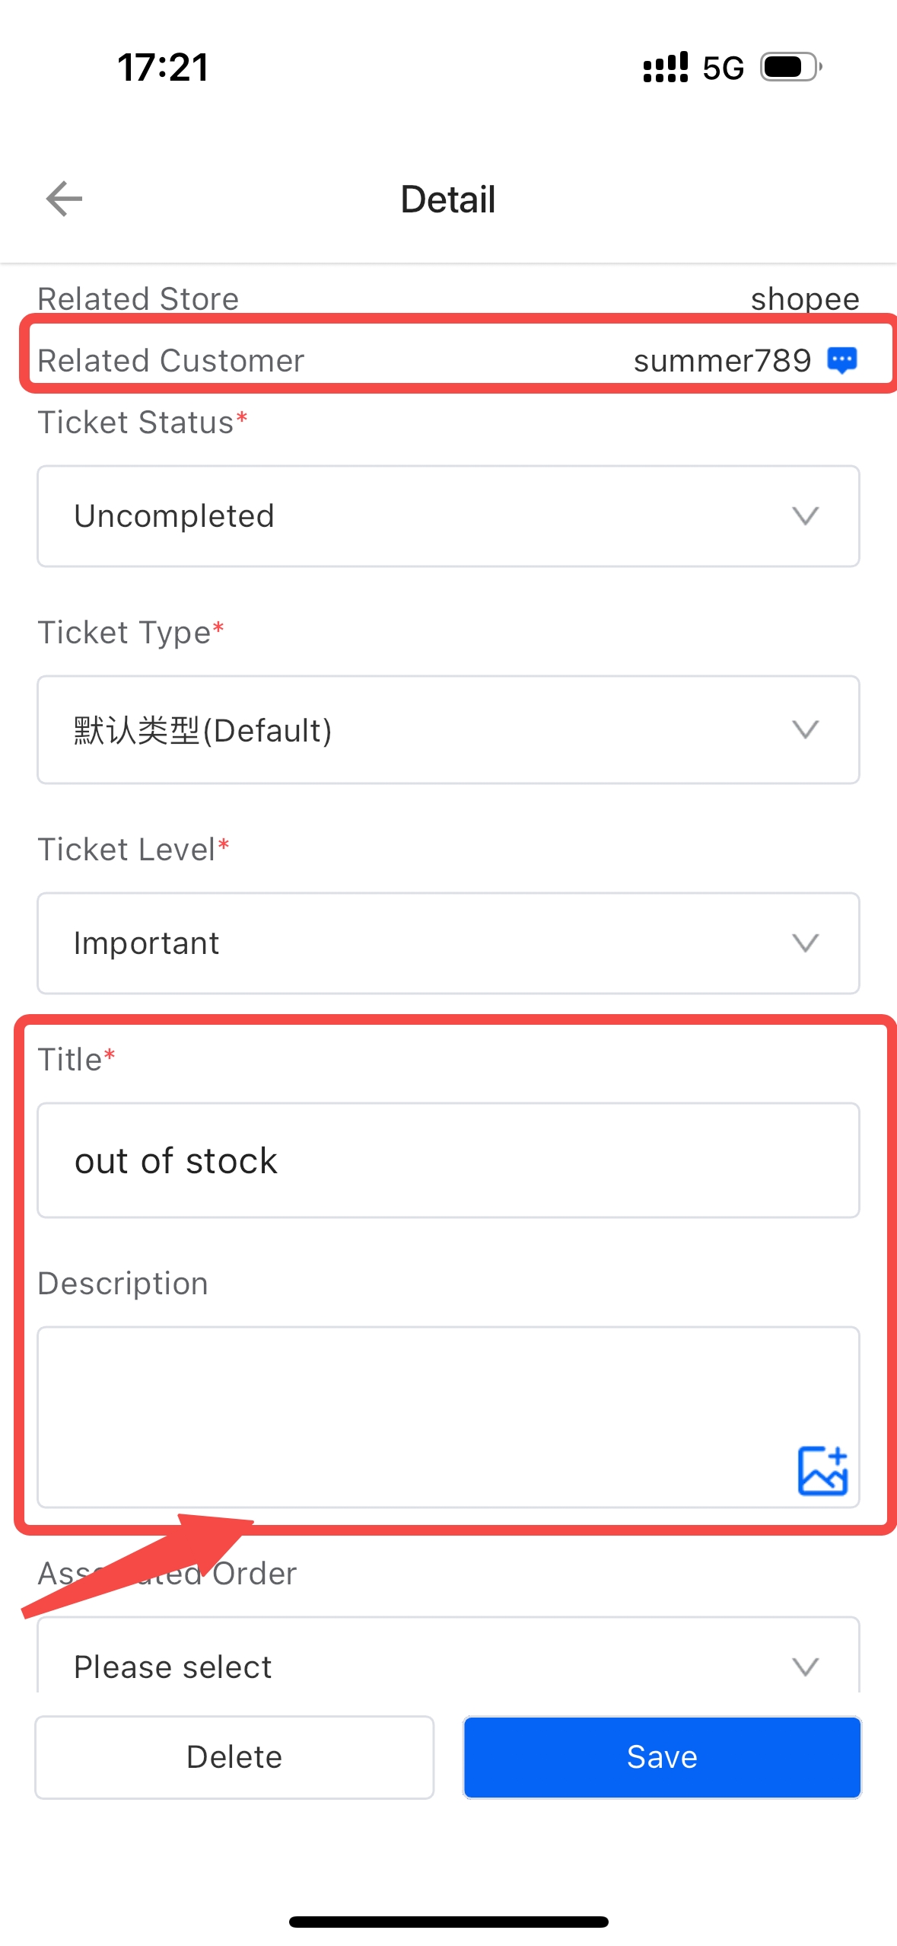Open chat with customer summer789

coord(842,360)
